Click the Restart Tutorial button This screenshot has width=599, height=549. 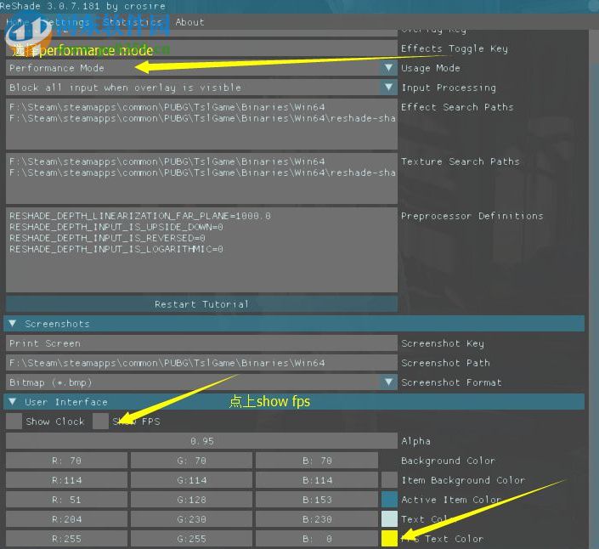click(201, 304)
